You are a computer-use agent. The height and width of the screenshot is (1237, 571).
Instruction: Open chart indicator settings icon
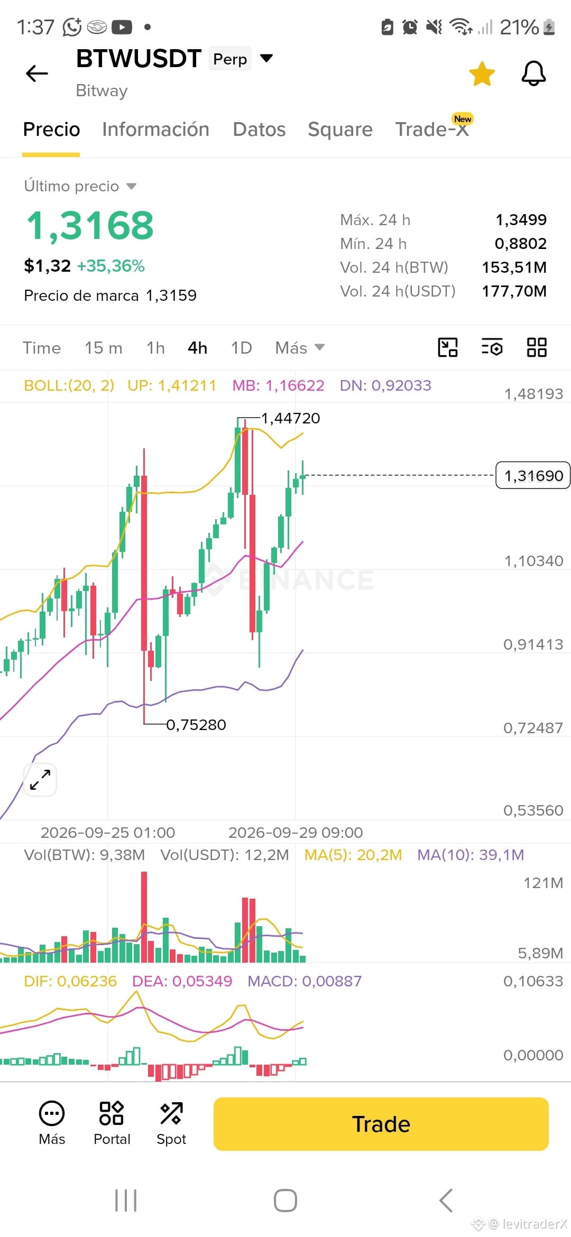[x=492, y=348]
